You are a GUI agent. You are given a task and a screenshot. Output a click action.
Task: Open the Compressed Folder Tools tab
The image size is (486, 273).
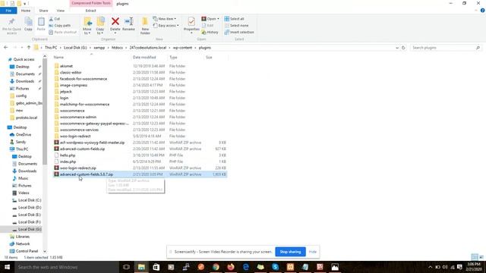91,3
